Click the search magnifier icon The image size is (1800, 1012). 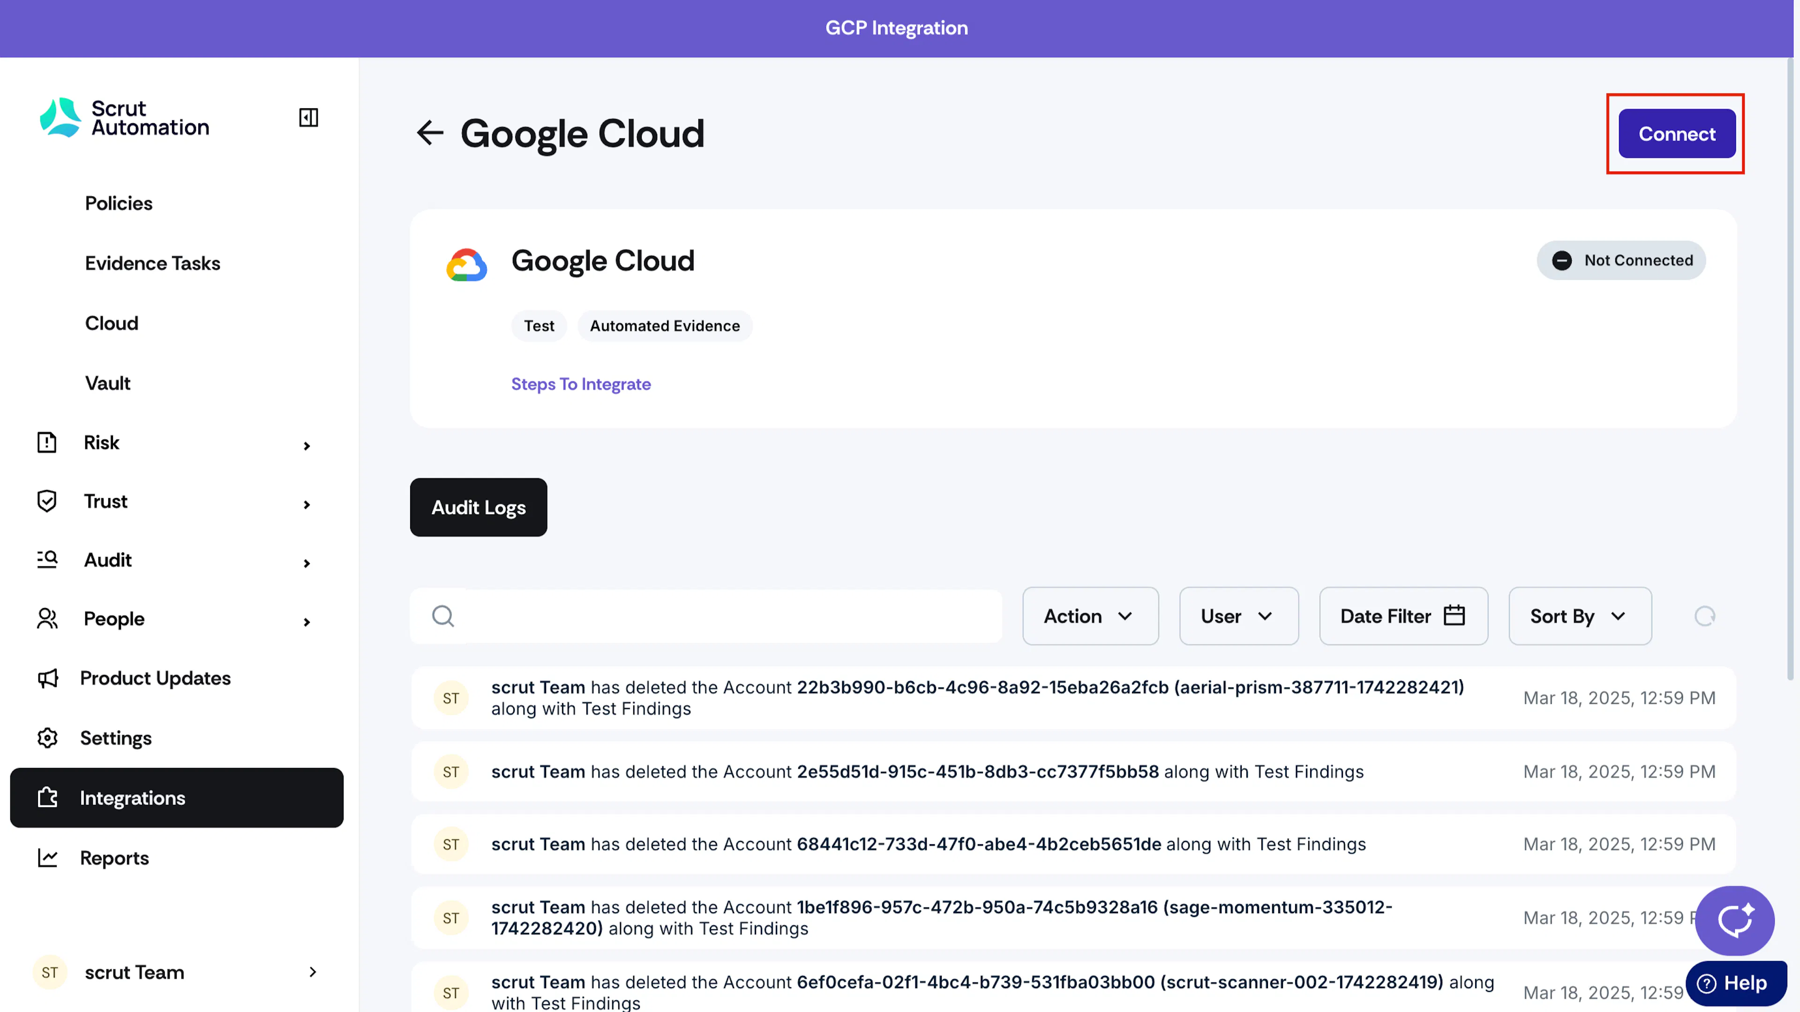tap(443, 616)
